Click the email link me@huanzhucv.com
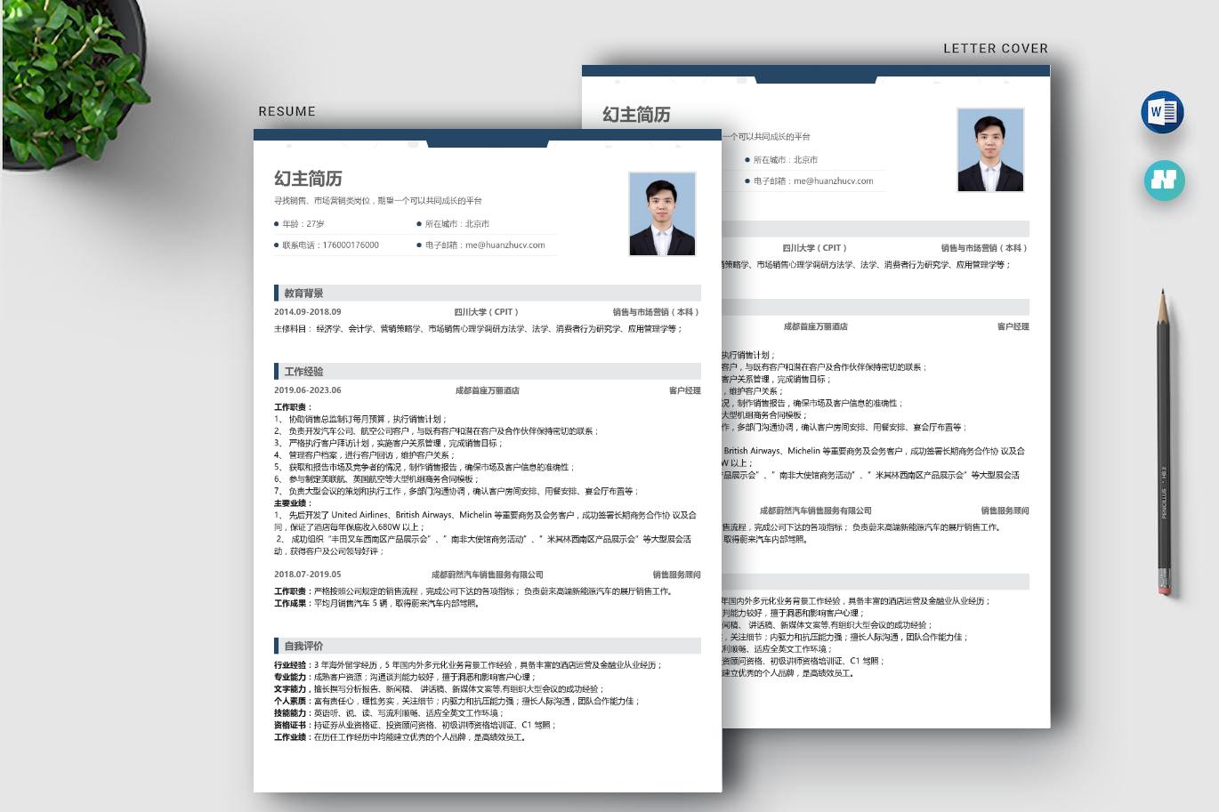This screenshot has height=812, width=1219. (505, 245)
